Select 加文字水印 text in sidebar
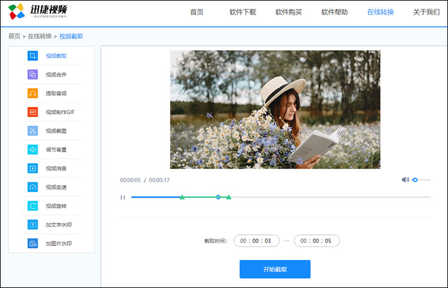Image resolution: width=448 pixels, height=288 pixels. pyautogui.click(x=59, y=225)
